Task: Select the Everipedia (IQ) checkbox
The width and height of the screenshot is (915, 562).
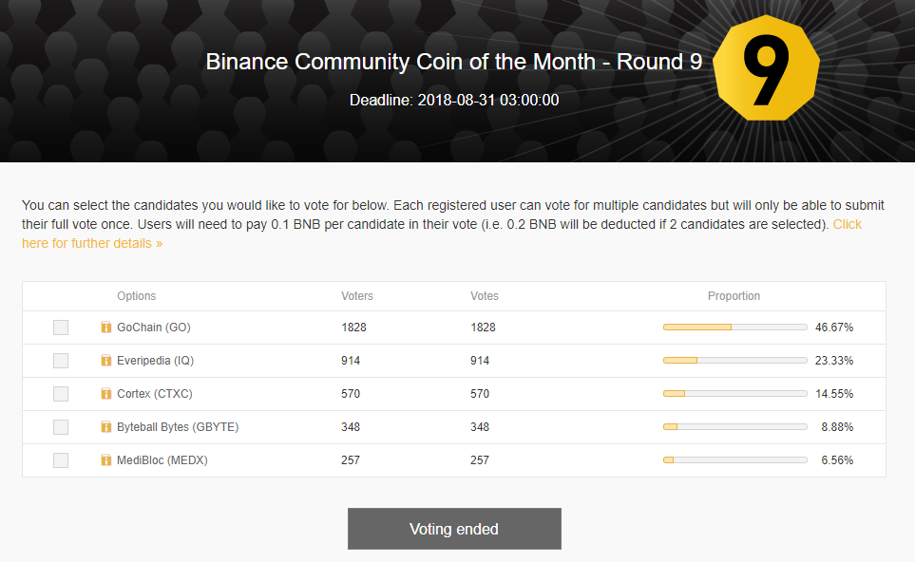Action: (61, 361)
